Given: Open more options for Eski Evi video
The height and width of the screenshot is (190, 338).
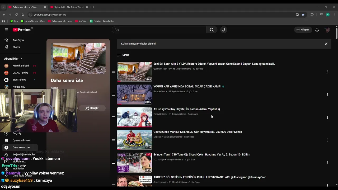Looking at the screenshot, I should [327, 72].
